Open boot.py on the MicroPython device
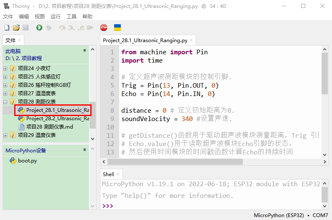 (27, 161)
